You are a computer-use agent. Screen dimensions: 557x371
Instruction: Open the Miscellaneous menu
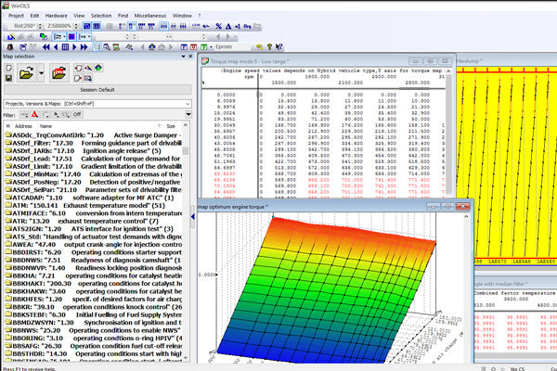tap(149, 16)
